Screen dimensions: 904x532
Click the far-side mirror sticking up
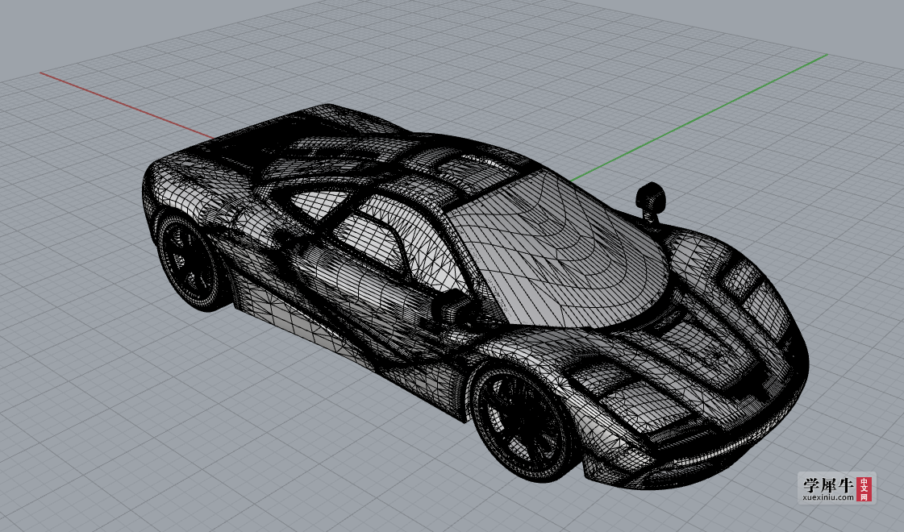coord(652,202)
